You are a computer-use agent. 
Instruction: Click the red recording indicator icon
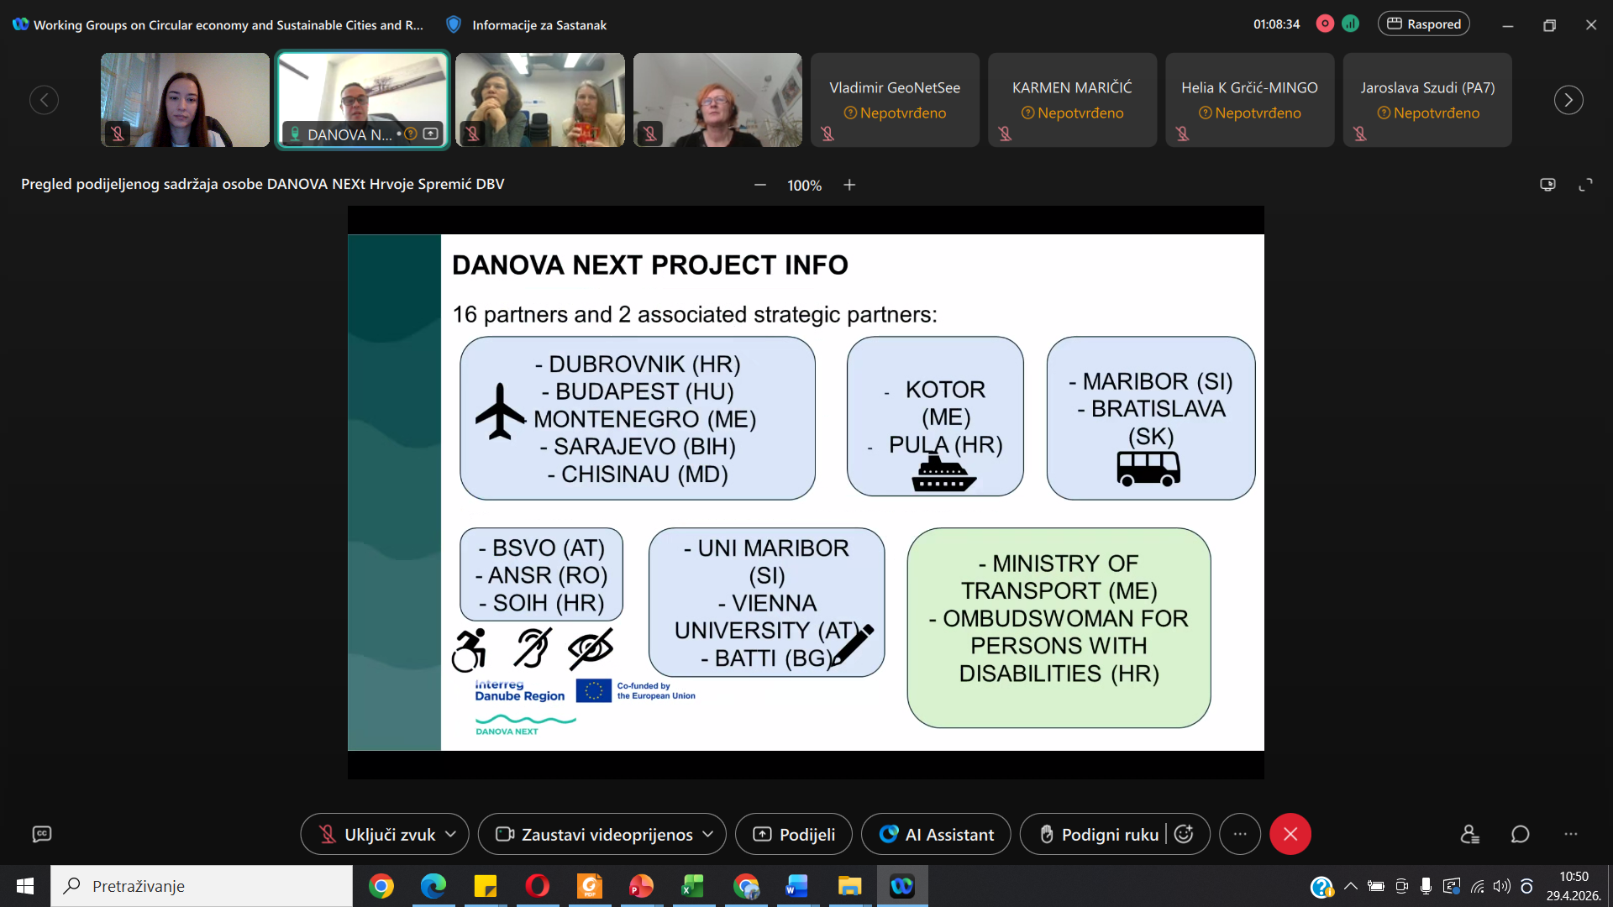1325,24
